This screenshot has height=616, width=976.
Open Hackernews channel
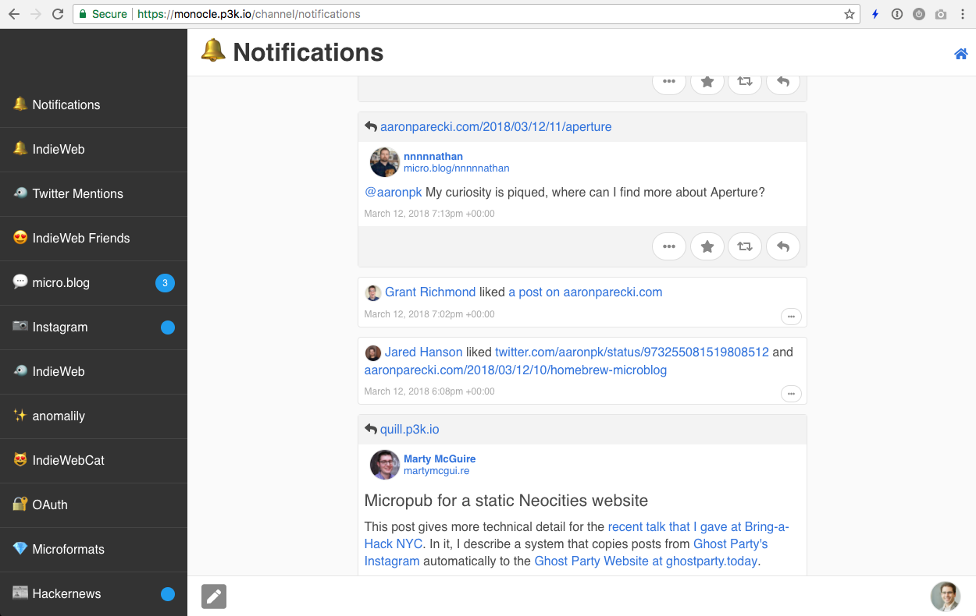pyautogui.click(x=94, y=593)
